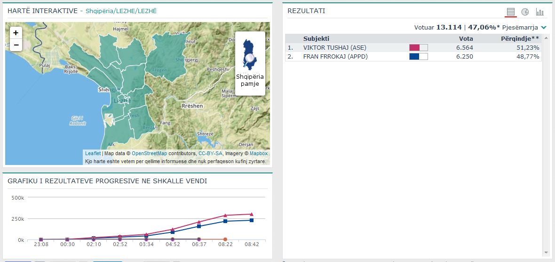Click Fran Frrokaj's blue percentage bar

point(418,56)
